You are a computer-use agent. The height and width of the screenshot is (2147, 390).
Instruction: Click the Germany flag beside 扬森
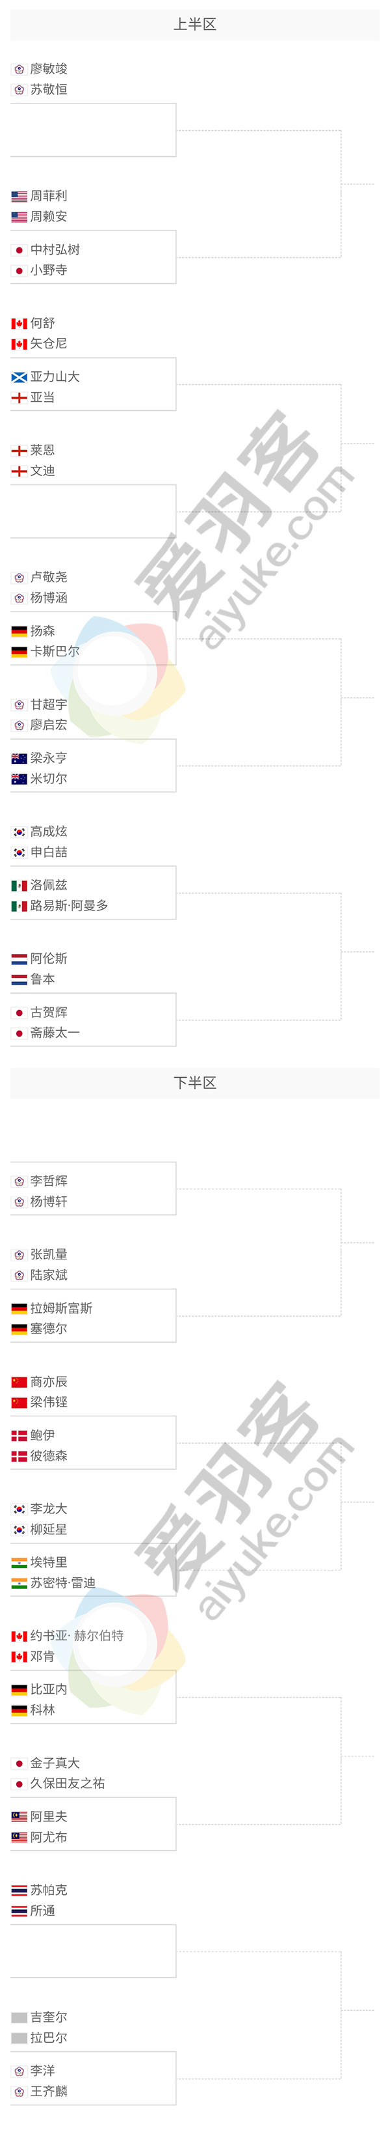coord(19,632)
